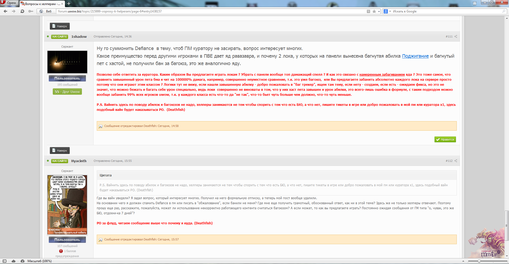Click in the Google search field
The image size is (509, 264).
(445, 11)
